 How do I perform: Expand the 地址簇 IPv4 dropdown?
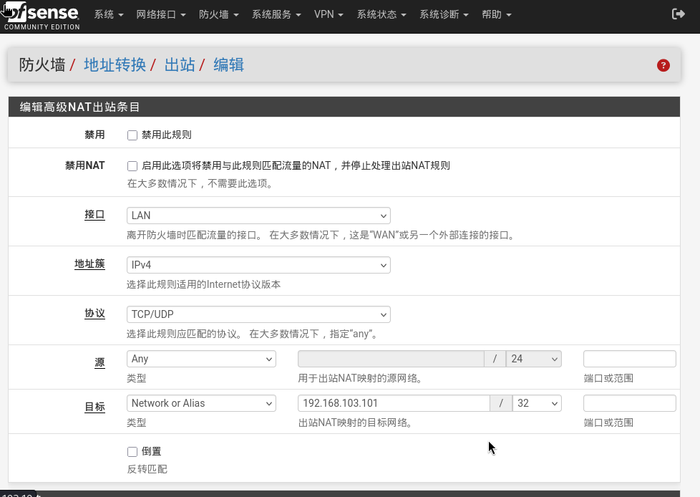[x=258, y=265]
